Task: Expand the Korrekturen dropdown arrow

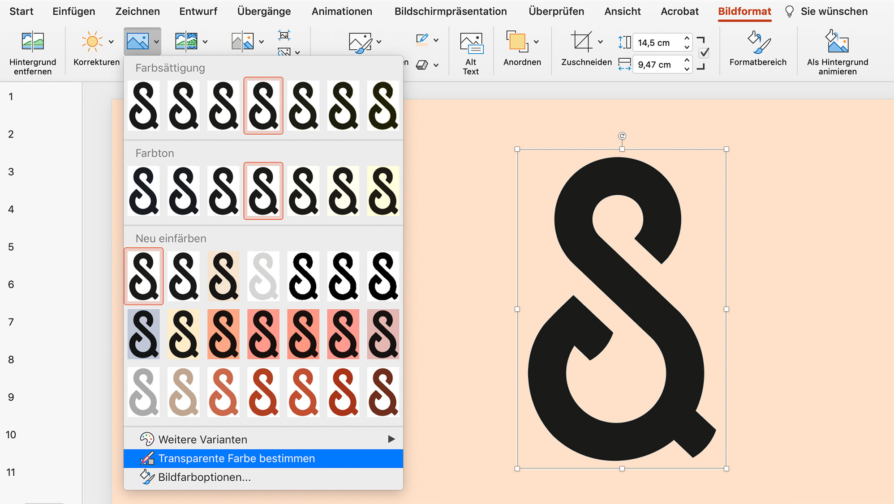Action: tap(111, 42)
